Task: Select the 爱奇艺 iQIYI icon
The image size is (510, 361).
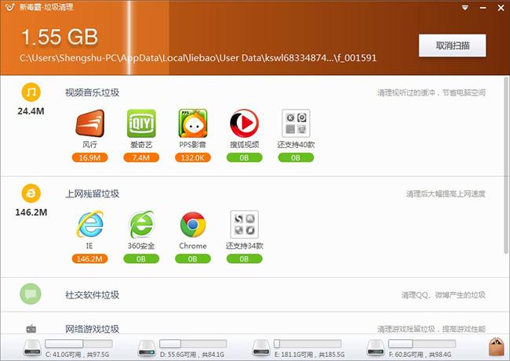Action: pos(141,124)
